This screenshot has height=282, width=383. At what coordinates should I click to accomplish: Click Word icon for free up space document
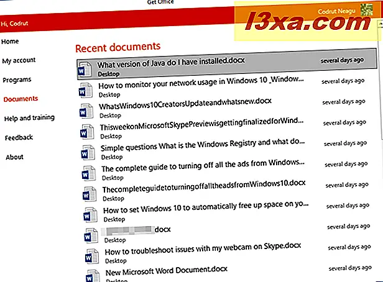point(90,215)
